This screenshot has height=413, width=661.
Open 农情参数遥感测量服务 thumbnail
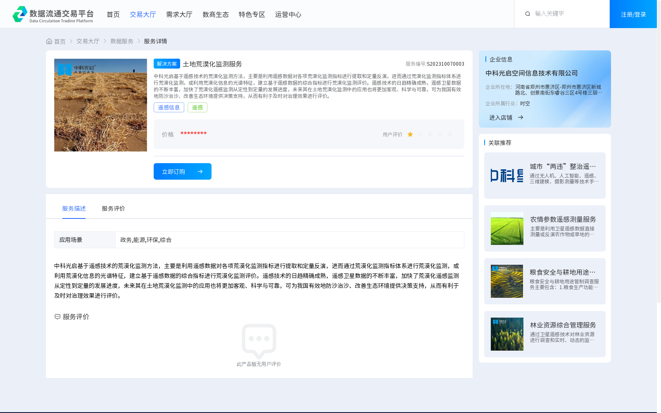coord(507,228)
